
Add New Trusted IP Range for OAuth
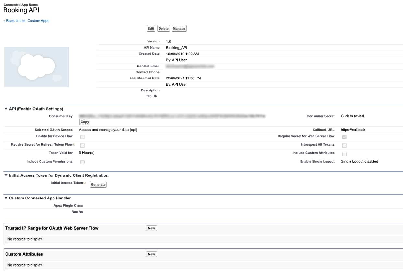click(151, 228)
